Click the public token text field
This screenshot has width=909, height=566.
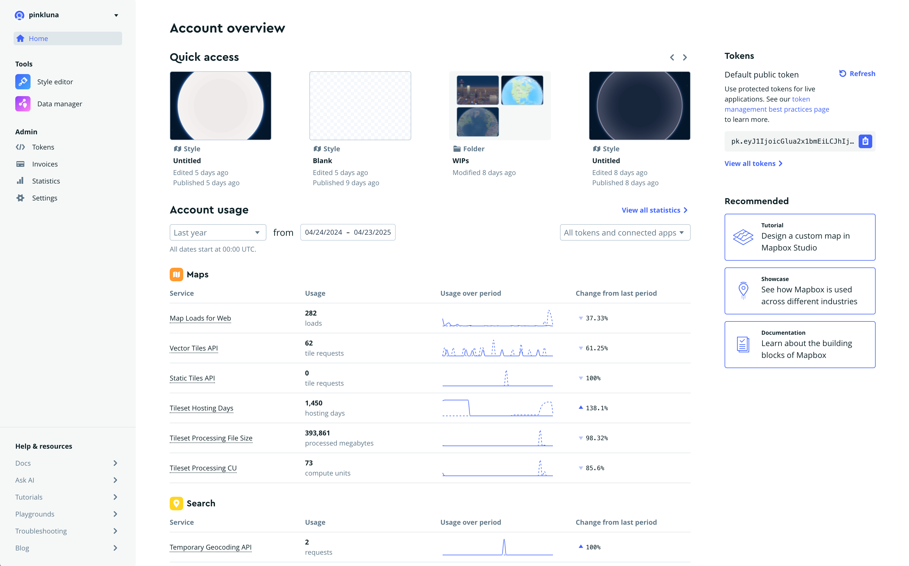(792, 141)
